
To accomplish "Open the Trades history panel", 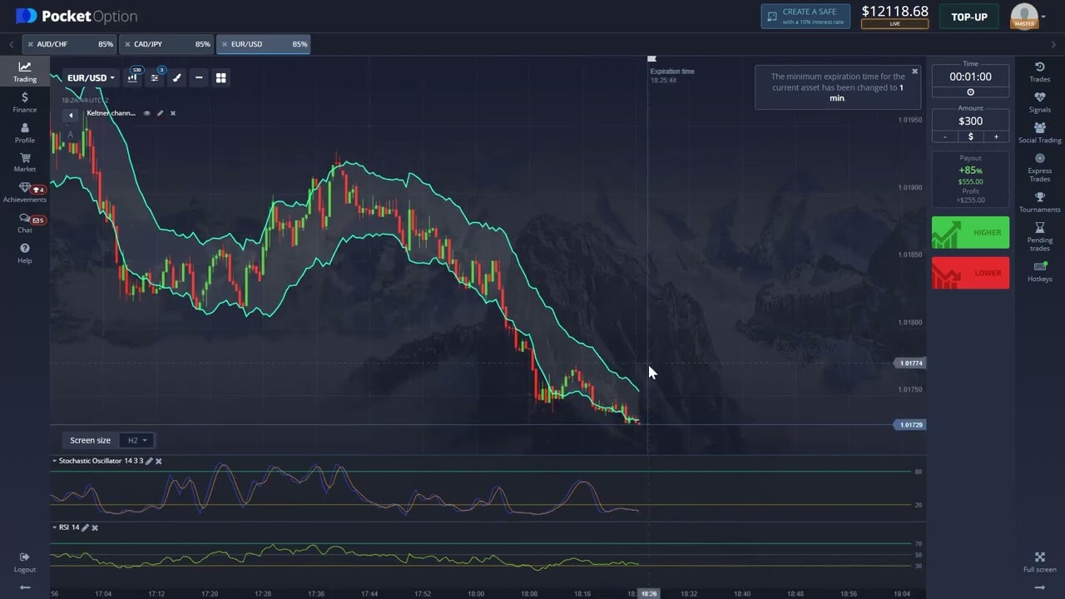I will [1039, 72].
